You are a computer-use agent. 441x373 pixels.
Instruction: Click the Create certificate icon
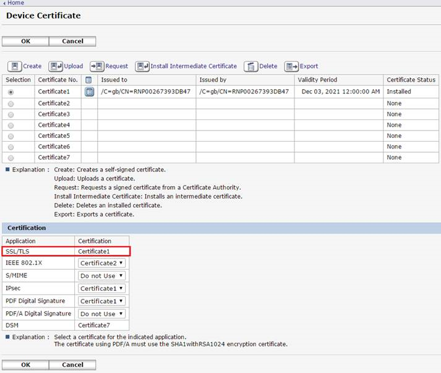point(15,66)
